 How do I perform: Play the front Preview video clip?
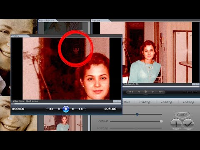pyautogui.click(x=66, y=109)
